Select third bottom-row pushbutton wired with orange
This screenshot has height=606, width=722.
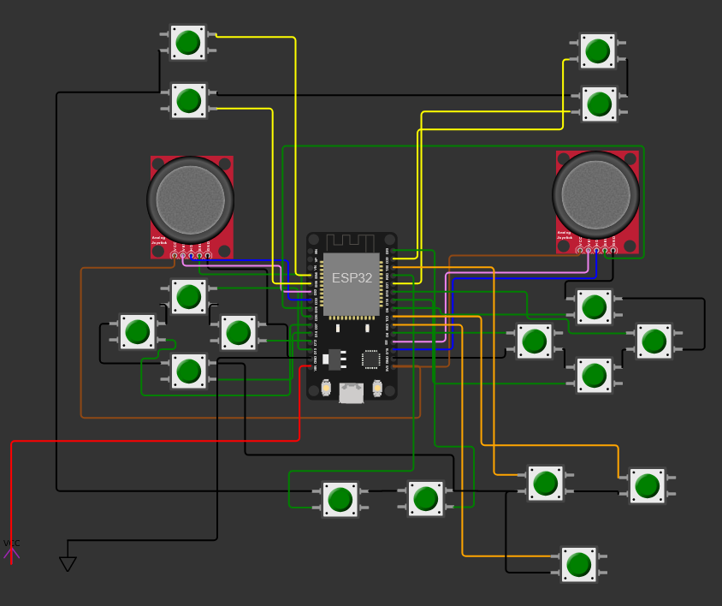click(545, 483)
